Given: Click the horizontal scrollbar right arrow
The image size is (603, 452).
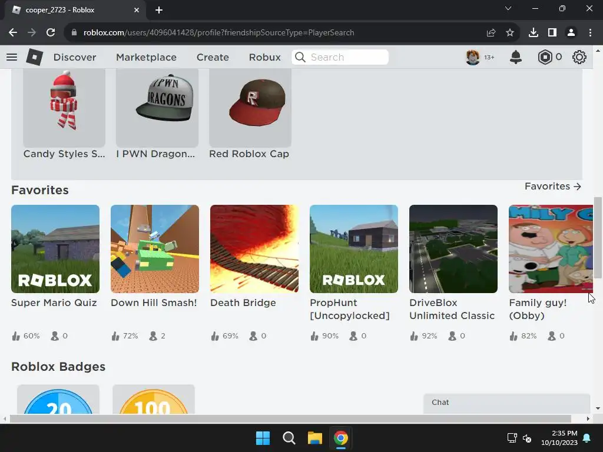Looking at the screenshot, I should [588, 418].
